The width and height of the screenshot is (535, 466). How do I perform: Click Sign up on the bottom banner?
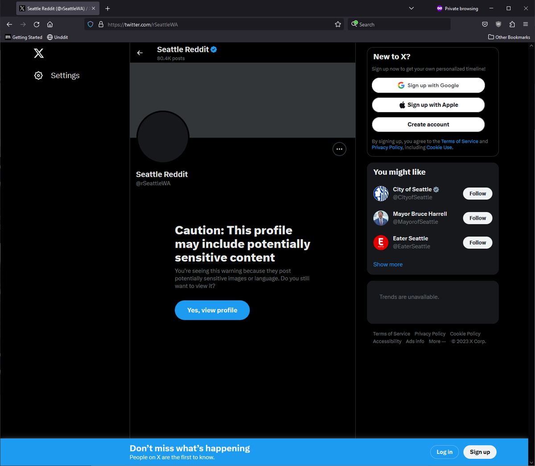click(x=480, y=452)
